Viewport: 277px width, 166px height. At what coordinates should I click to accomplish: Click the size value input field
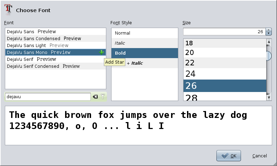click(x=224, y=32)
